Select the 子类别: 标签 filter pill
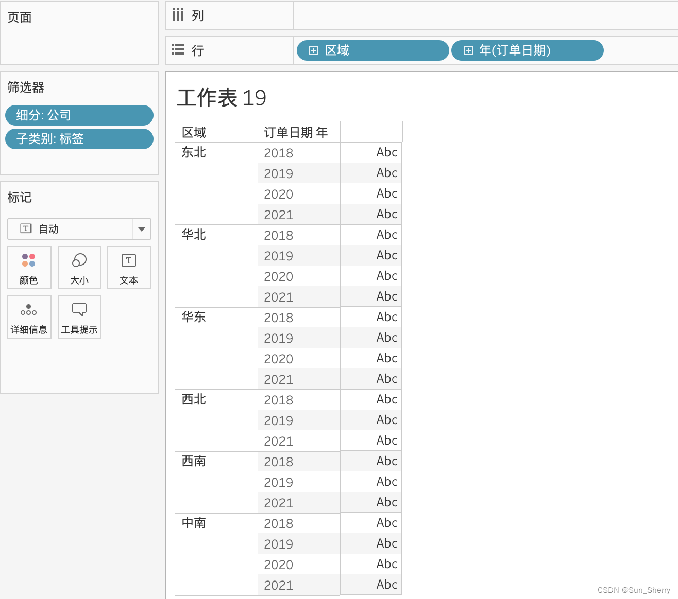 click(79, 139)
